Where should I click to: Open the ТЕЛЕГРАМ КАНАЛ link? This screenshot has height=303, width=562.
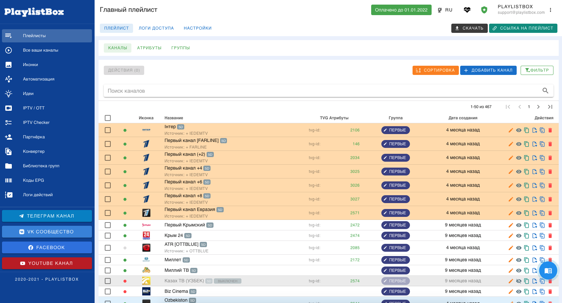coord(47,216)
